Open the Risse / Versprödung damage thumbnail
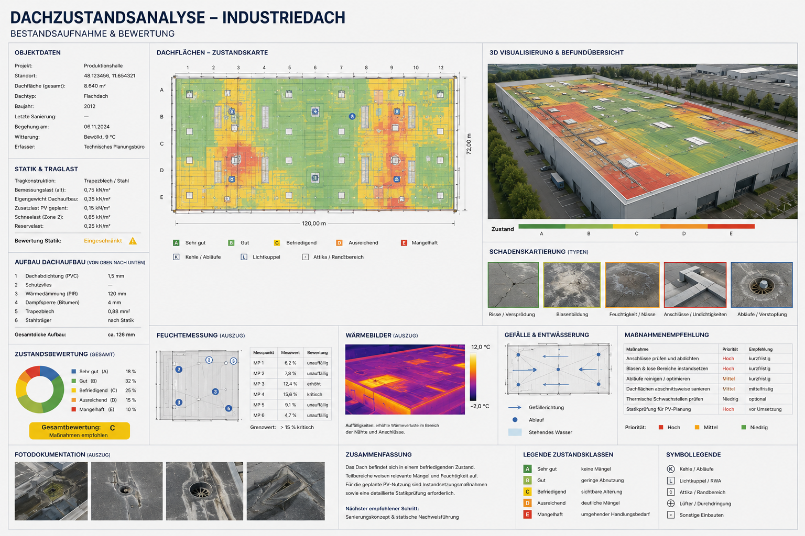The width and height of the screenshot is (805, 536). (513, 285)
